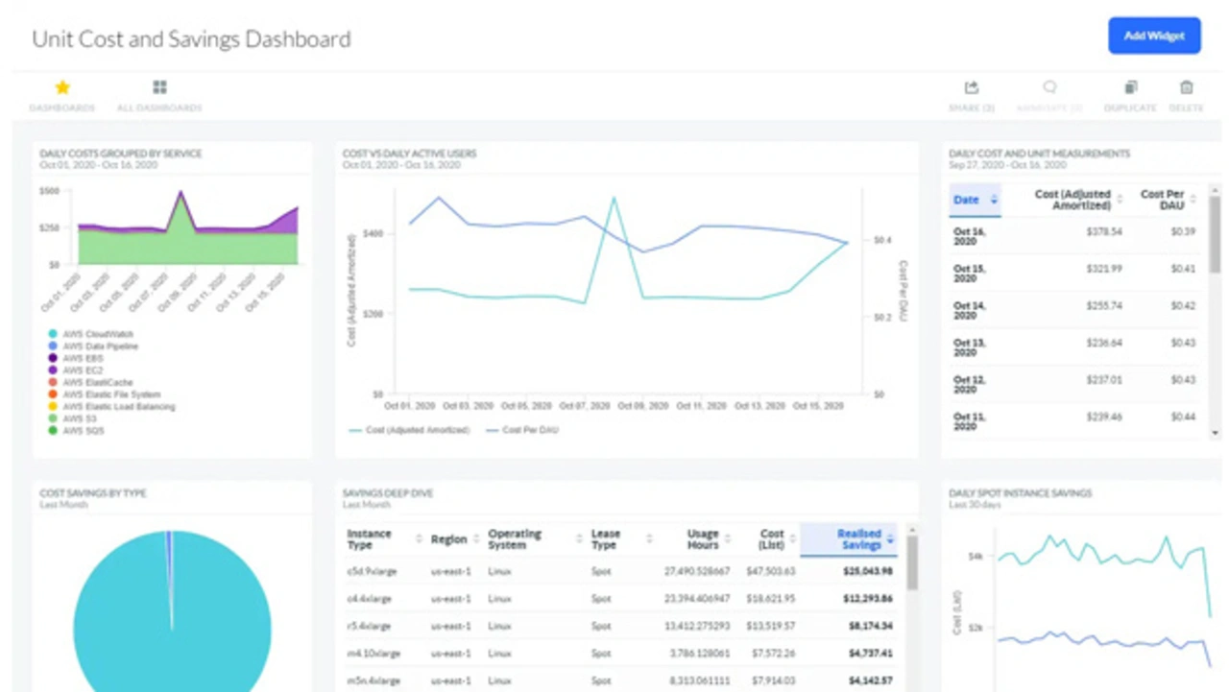Sort by Cost (Adjusted Amortized) column

coord(1072,200)
